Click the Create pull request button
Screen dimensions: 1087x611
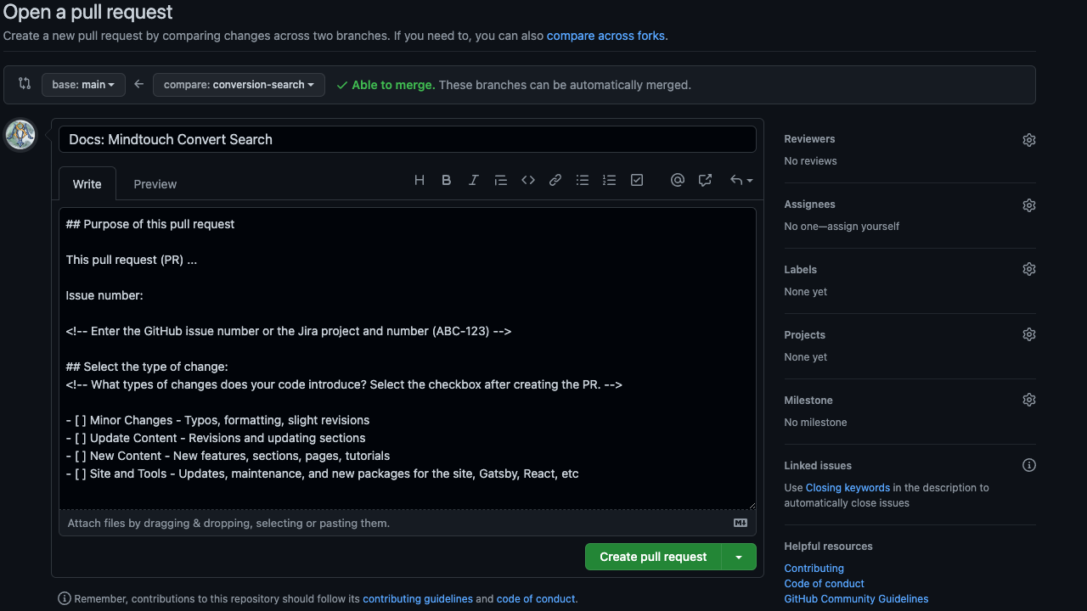pyautogui.click(x=651, y=557)
